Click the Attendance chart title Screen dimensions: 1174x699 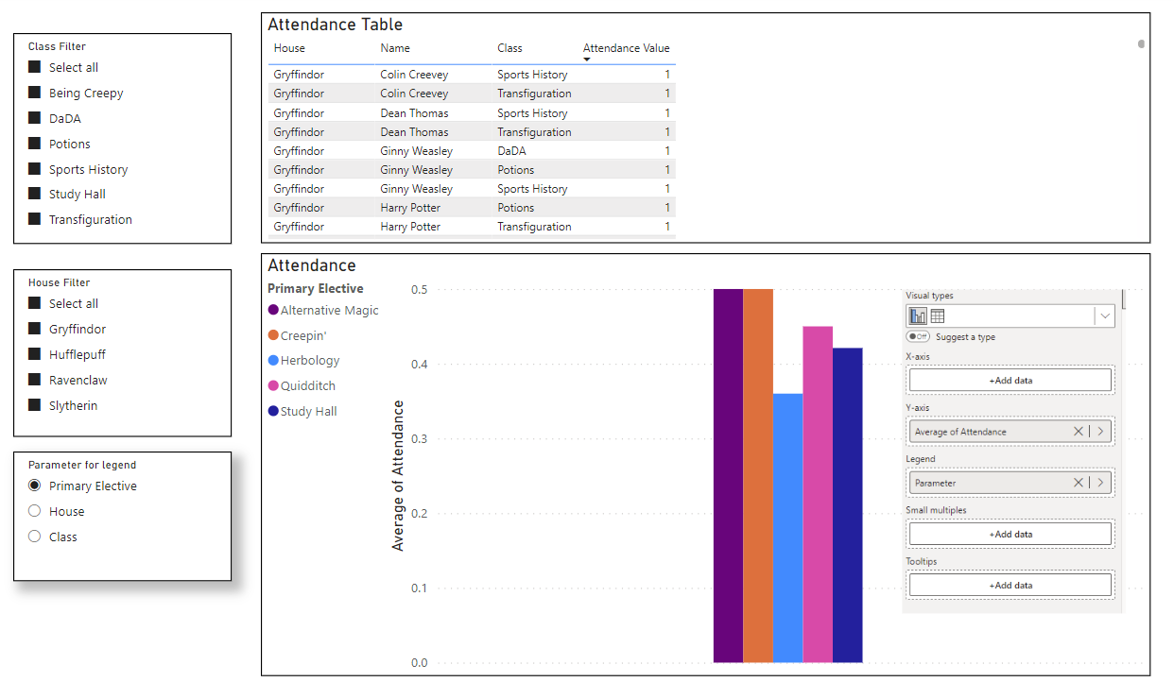pyautogui.click(x=312, y=265)
